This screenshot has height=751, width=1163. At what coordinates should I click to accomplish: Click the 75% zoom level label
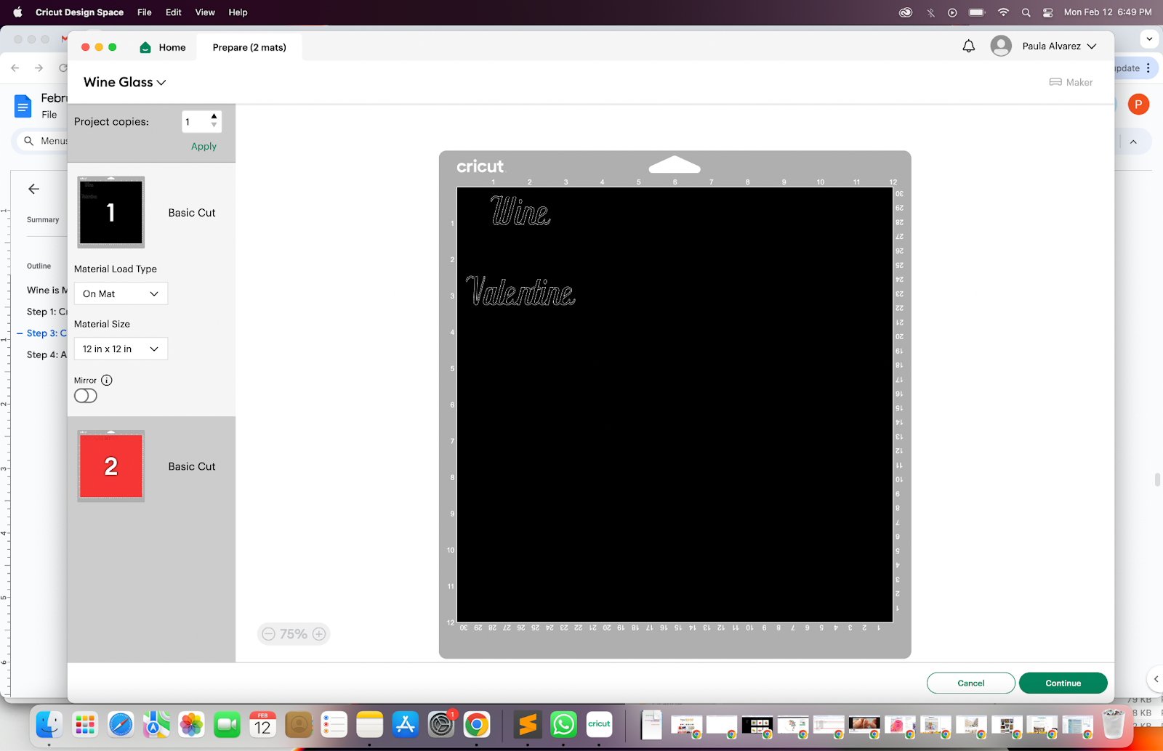pyautogui.click(x=294, y=634)
